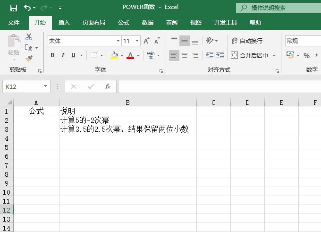This screenshot has width=321, height=232.
Task: Click the Undo arrow icon
Action: point(27,8)
